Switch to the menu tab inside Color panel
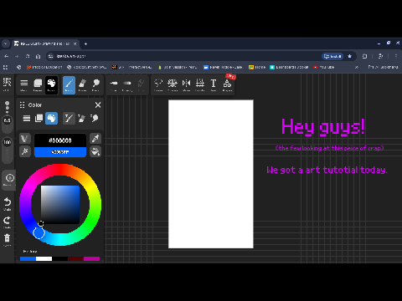 pos(27,119)
